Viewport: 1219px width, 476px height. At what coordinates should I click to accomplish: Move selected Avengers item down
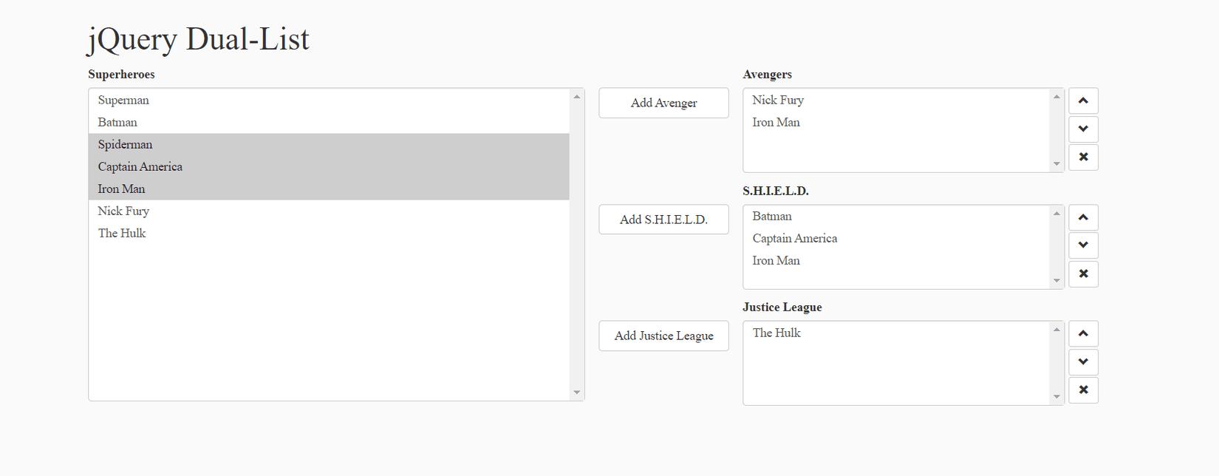(1083, 129)
